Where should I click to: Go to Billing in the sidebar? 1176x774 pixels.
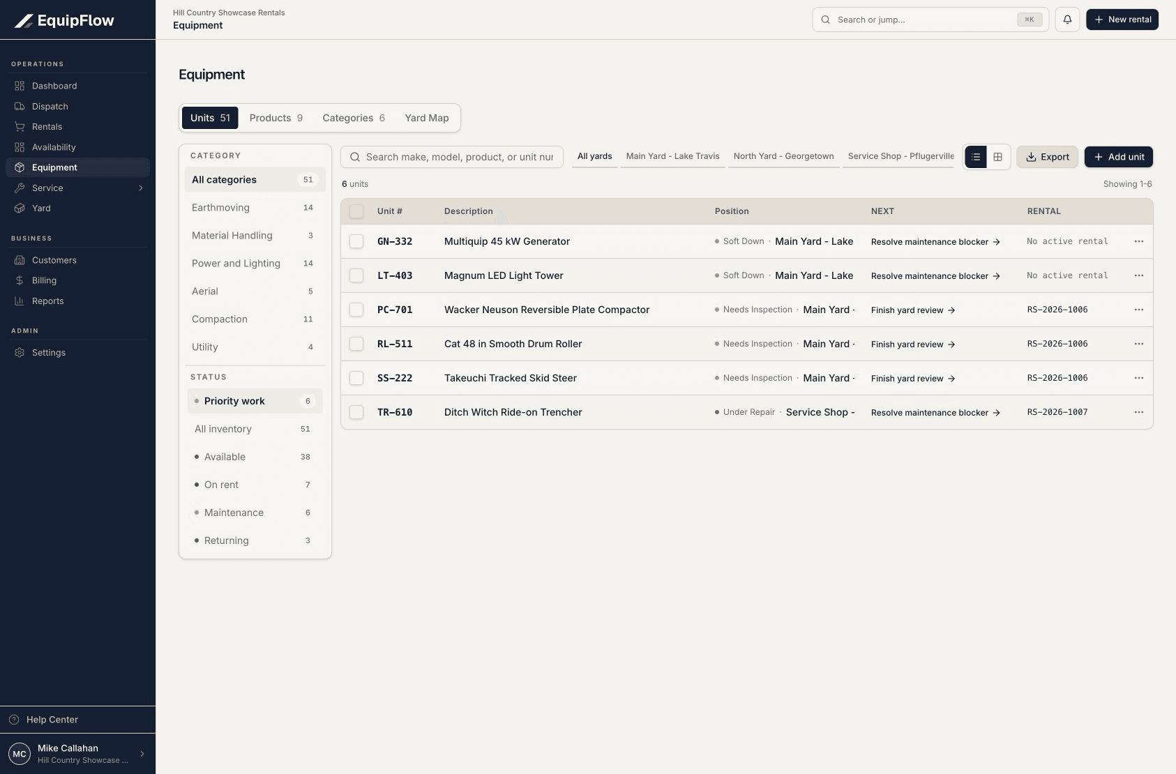pyautogui.click(x=77, y=280)
